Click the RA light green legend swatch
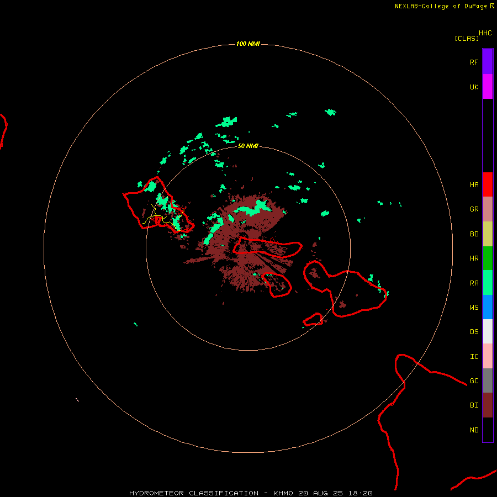Screen dimensions: 497x497 click(x=488, y=283)
